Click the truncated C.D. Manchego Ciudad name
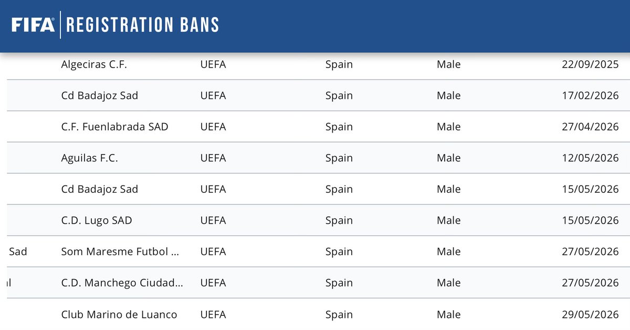Screen dimensions: 630x330 coord(122,283)
